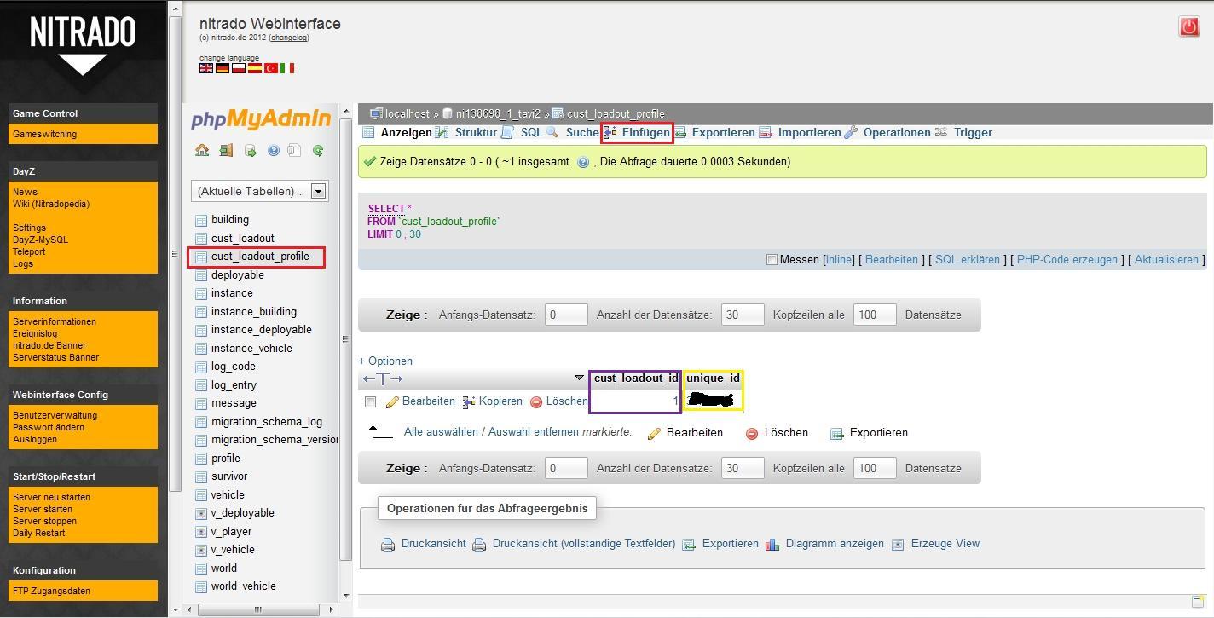Go to the phpMyAdmin home icon
Screen dimensions: 1214x618
coord(202,150)
